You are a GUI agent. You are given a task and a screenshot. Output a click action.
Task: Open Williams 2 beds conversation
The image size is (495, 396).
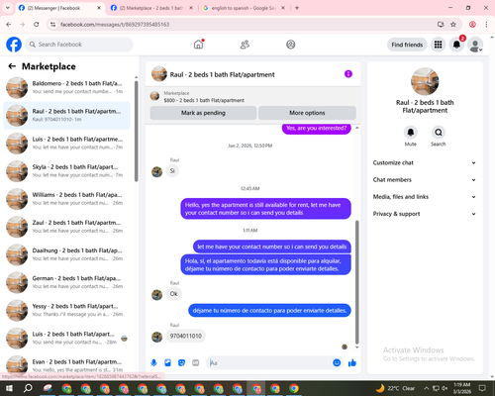click(66, 199)
